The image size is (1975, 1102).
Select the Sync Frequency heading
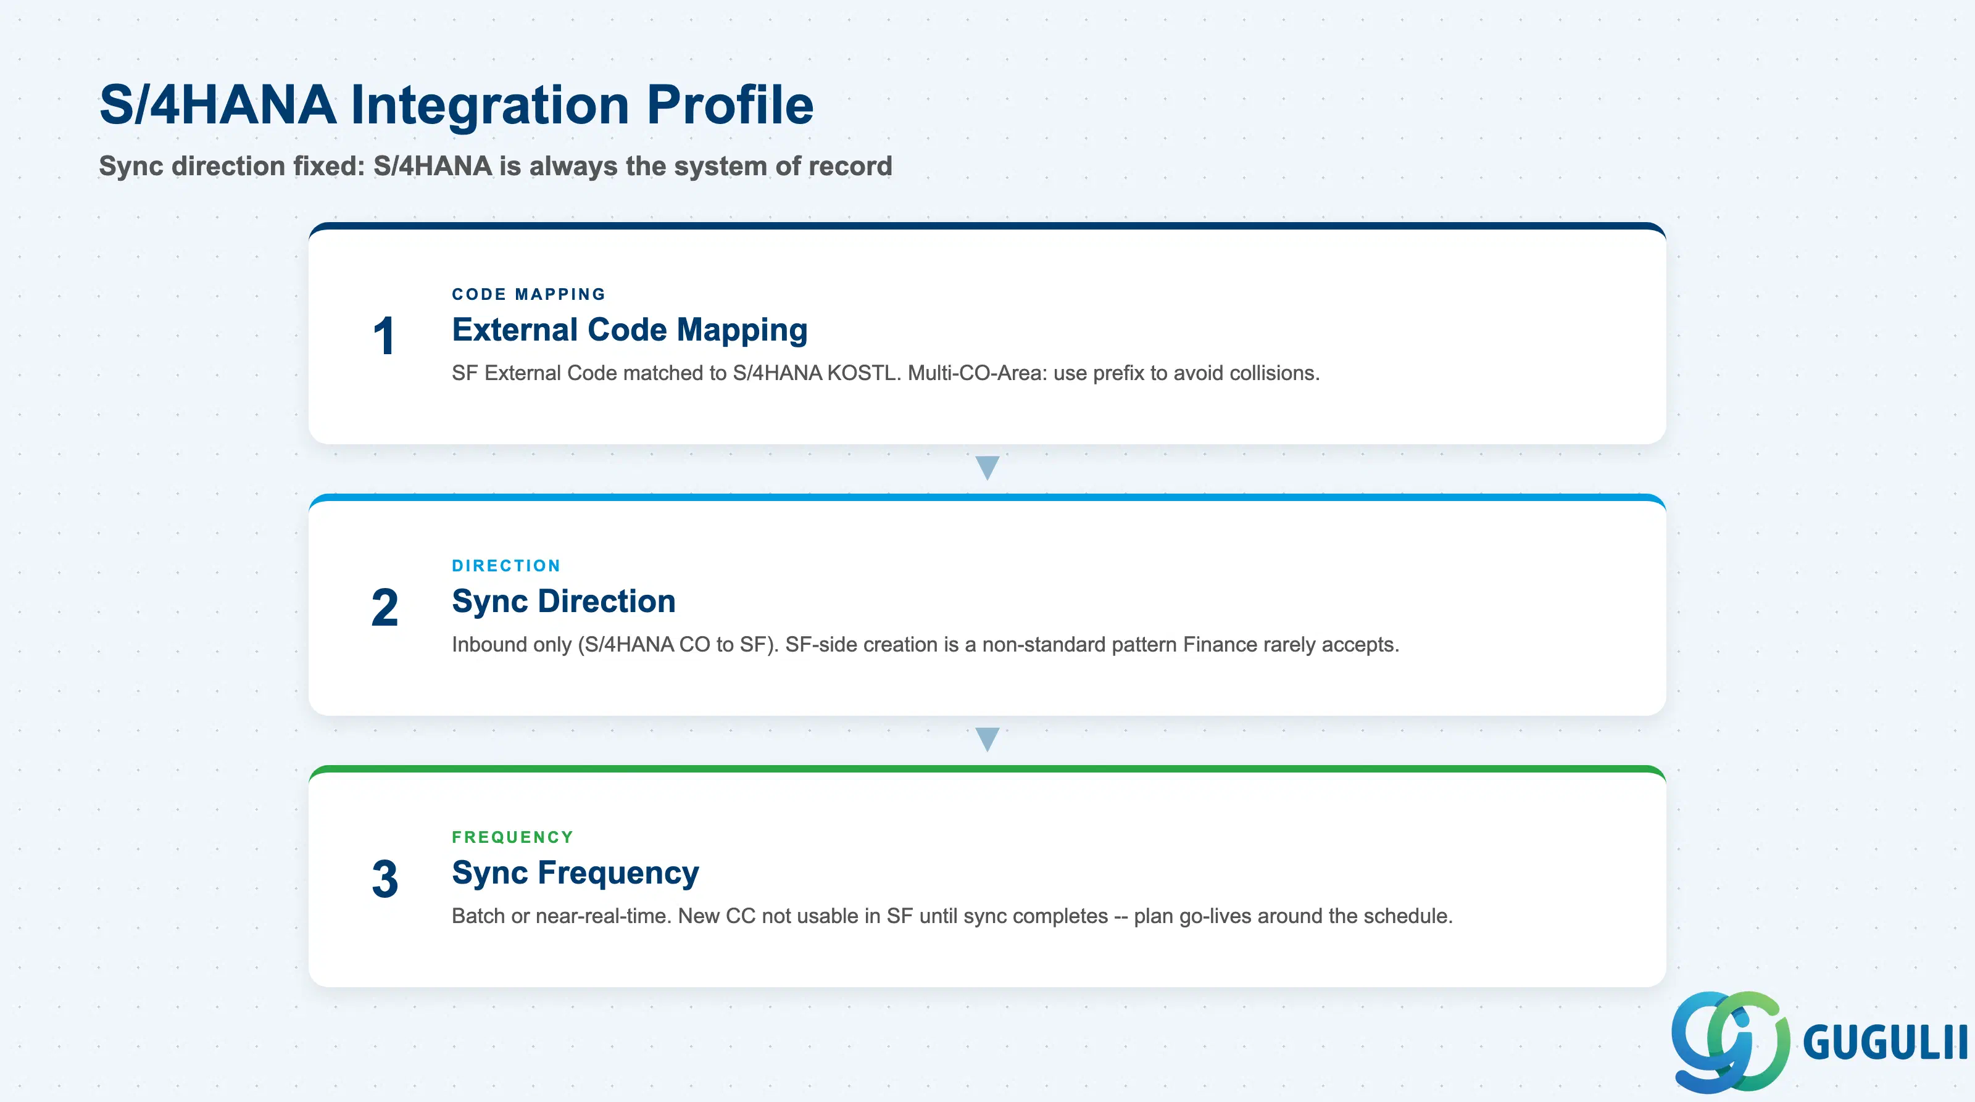[575, 874]
